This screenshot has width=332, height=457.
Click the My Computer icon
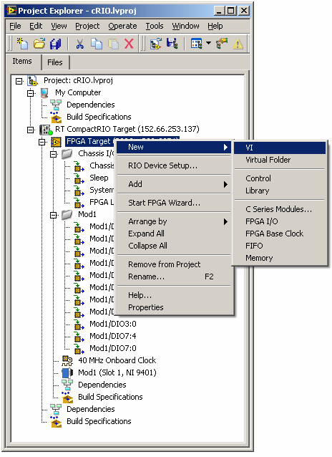44,92
